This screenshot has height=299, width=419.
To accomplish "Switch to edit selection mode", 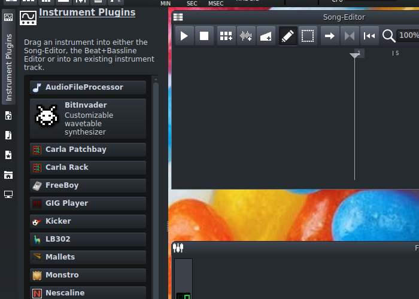I will pos(308,36).
